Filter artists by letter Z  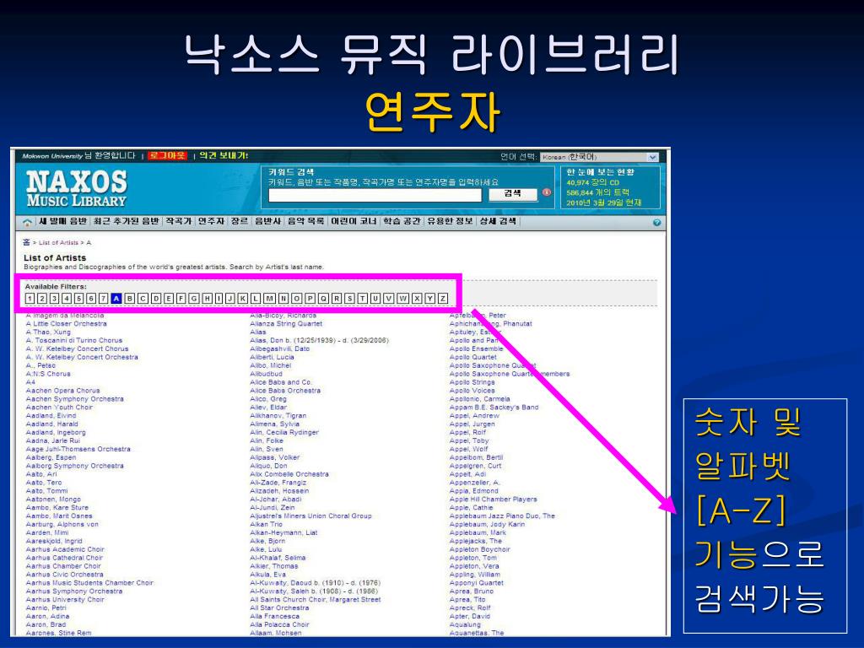pos(443,299)
